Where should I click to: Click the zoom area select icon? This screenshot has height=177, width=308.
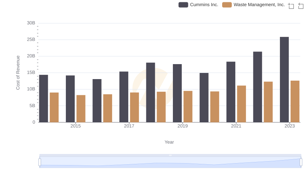[x=291, y=6]
